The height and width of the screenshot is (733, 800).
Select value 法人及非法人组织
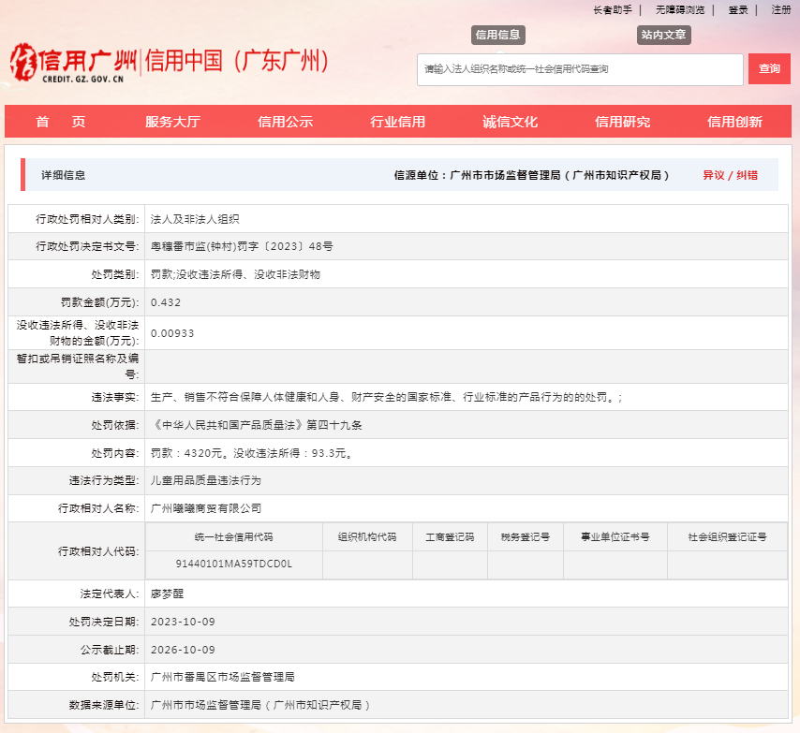195,219
